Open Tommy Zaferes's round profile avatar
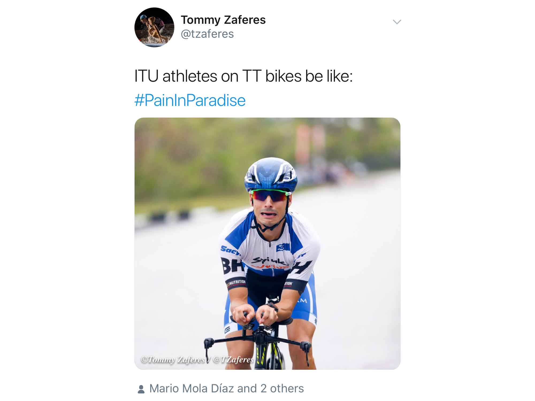This screenshot has width=535, height=401. [154, 27]
